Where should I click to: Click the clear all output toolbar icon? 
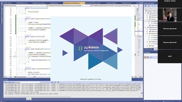coord(52,82)
